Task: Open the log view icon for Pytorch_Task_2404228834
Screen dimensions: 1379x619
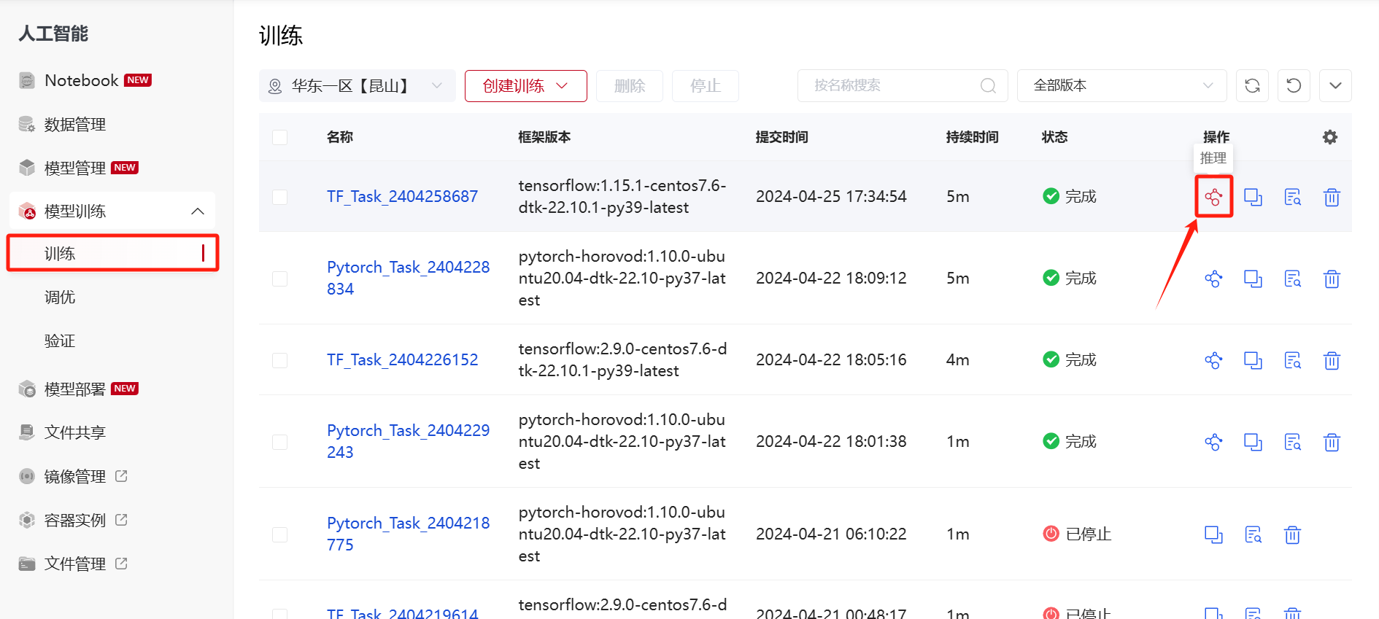Action: pos(1292,279)
